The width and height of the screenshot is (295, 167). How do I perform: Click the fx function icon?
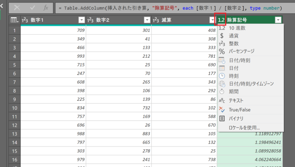45,8
